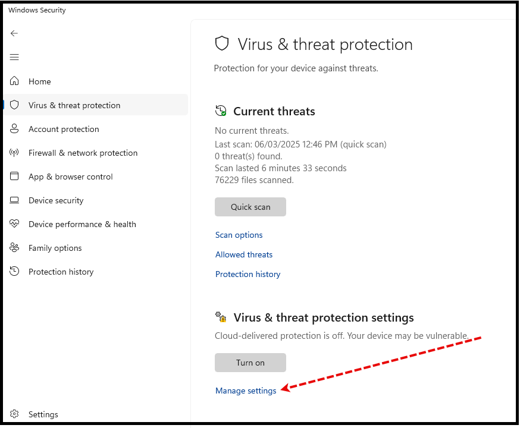Open Protection history from the sidebar
The image size is (520, 428).
(61, 272)
